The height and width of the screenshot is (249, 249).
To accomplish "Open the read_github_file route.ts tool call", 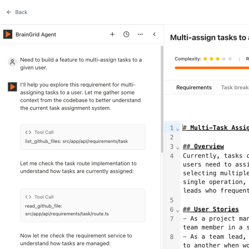I will pyautogui.click(x=83, y=205).
